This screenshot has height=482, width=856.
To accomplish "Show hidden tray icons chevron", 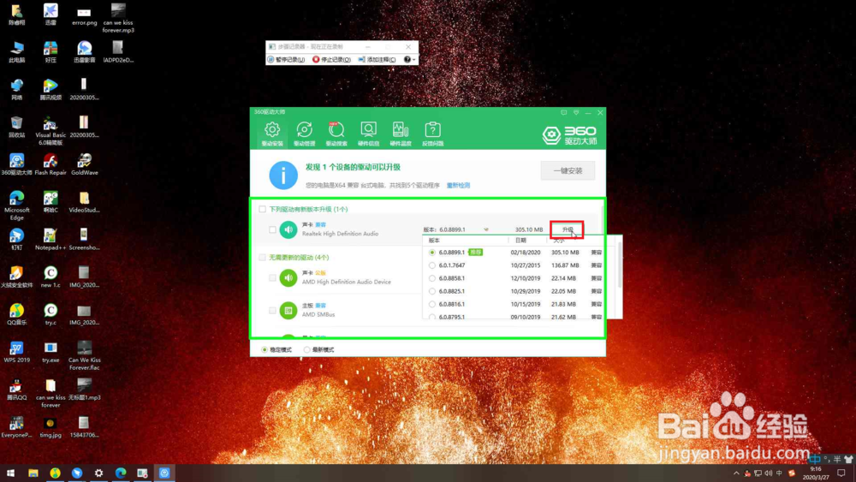I will 736,473.
